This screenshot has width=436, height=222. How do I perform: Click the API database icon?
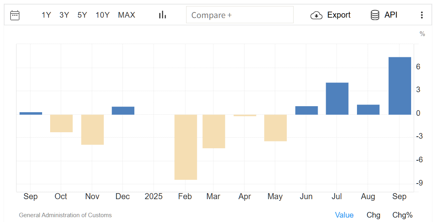pos(375,15)
